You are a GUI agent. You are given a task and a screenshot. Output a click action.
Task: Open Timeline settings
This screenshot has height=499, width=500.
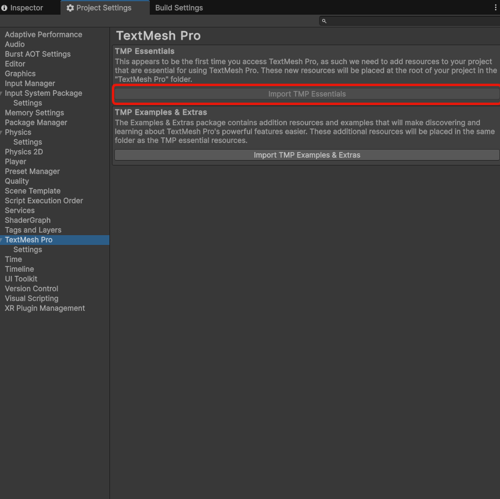tap(20, 269)
